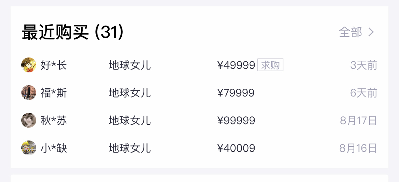
Task: Select username 好*长
Action: click(54, 65)
